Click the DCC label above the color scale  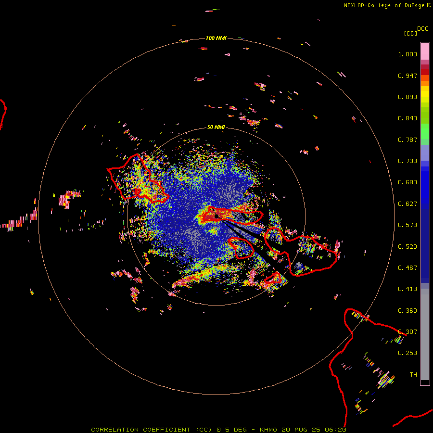click(x=423, y=29)
